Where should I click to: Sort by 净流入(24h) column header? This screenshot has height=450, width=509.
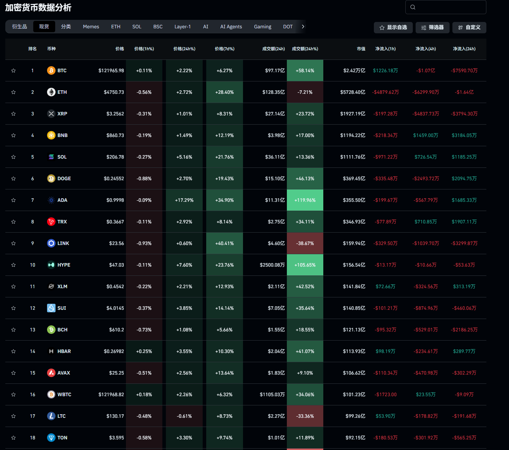[464, 49]
